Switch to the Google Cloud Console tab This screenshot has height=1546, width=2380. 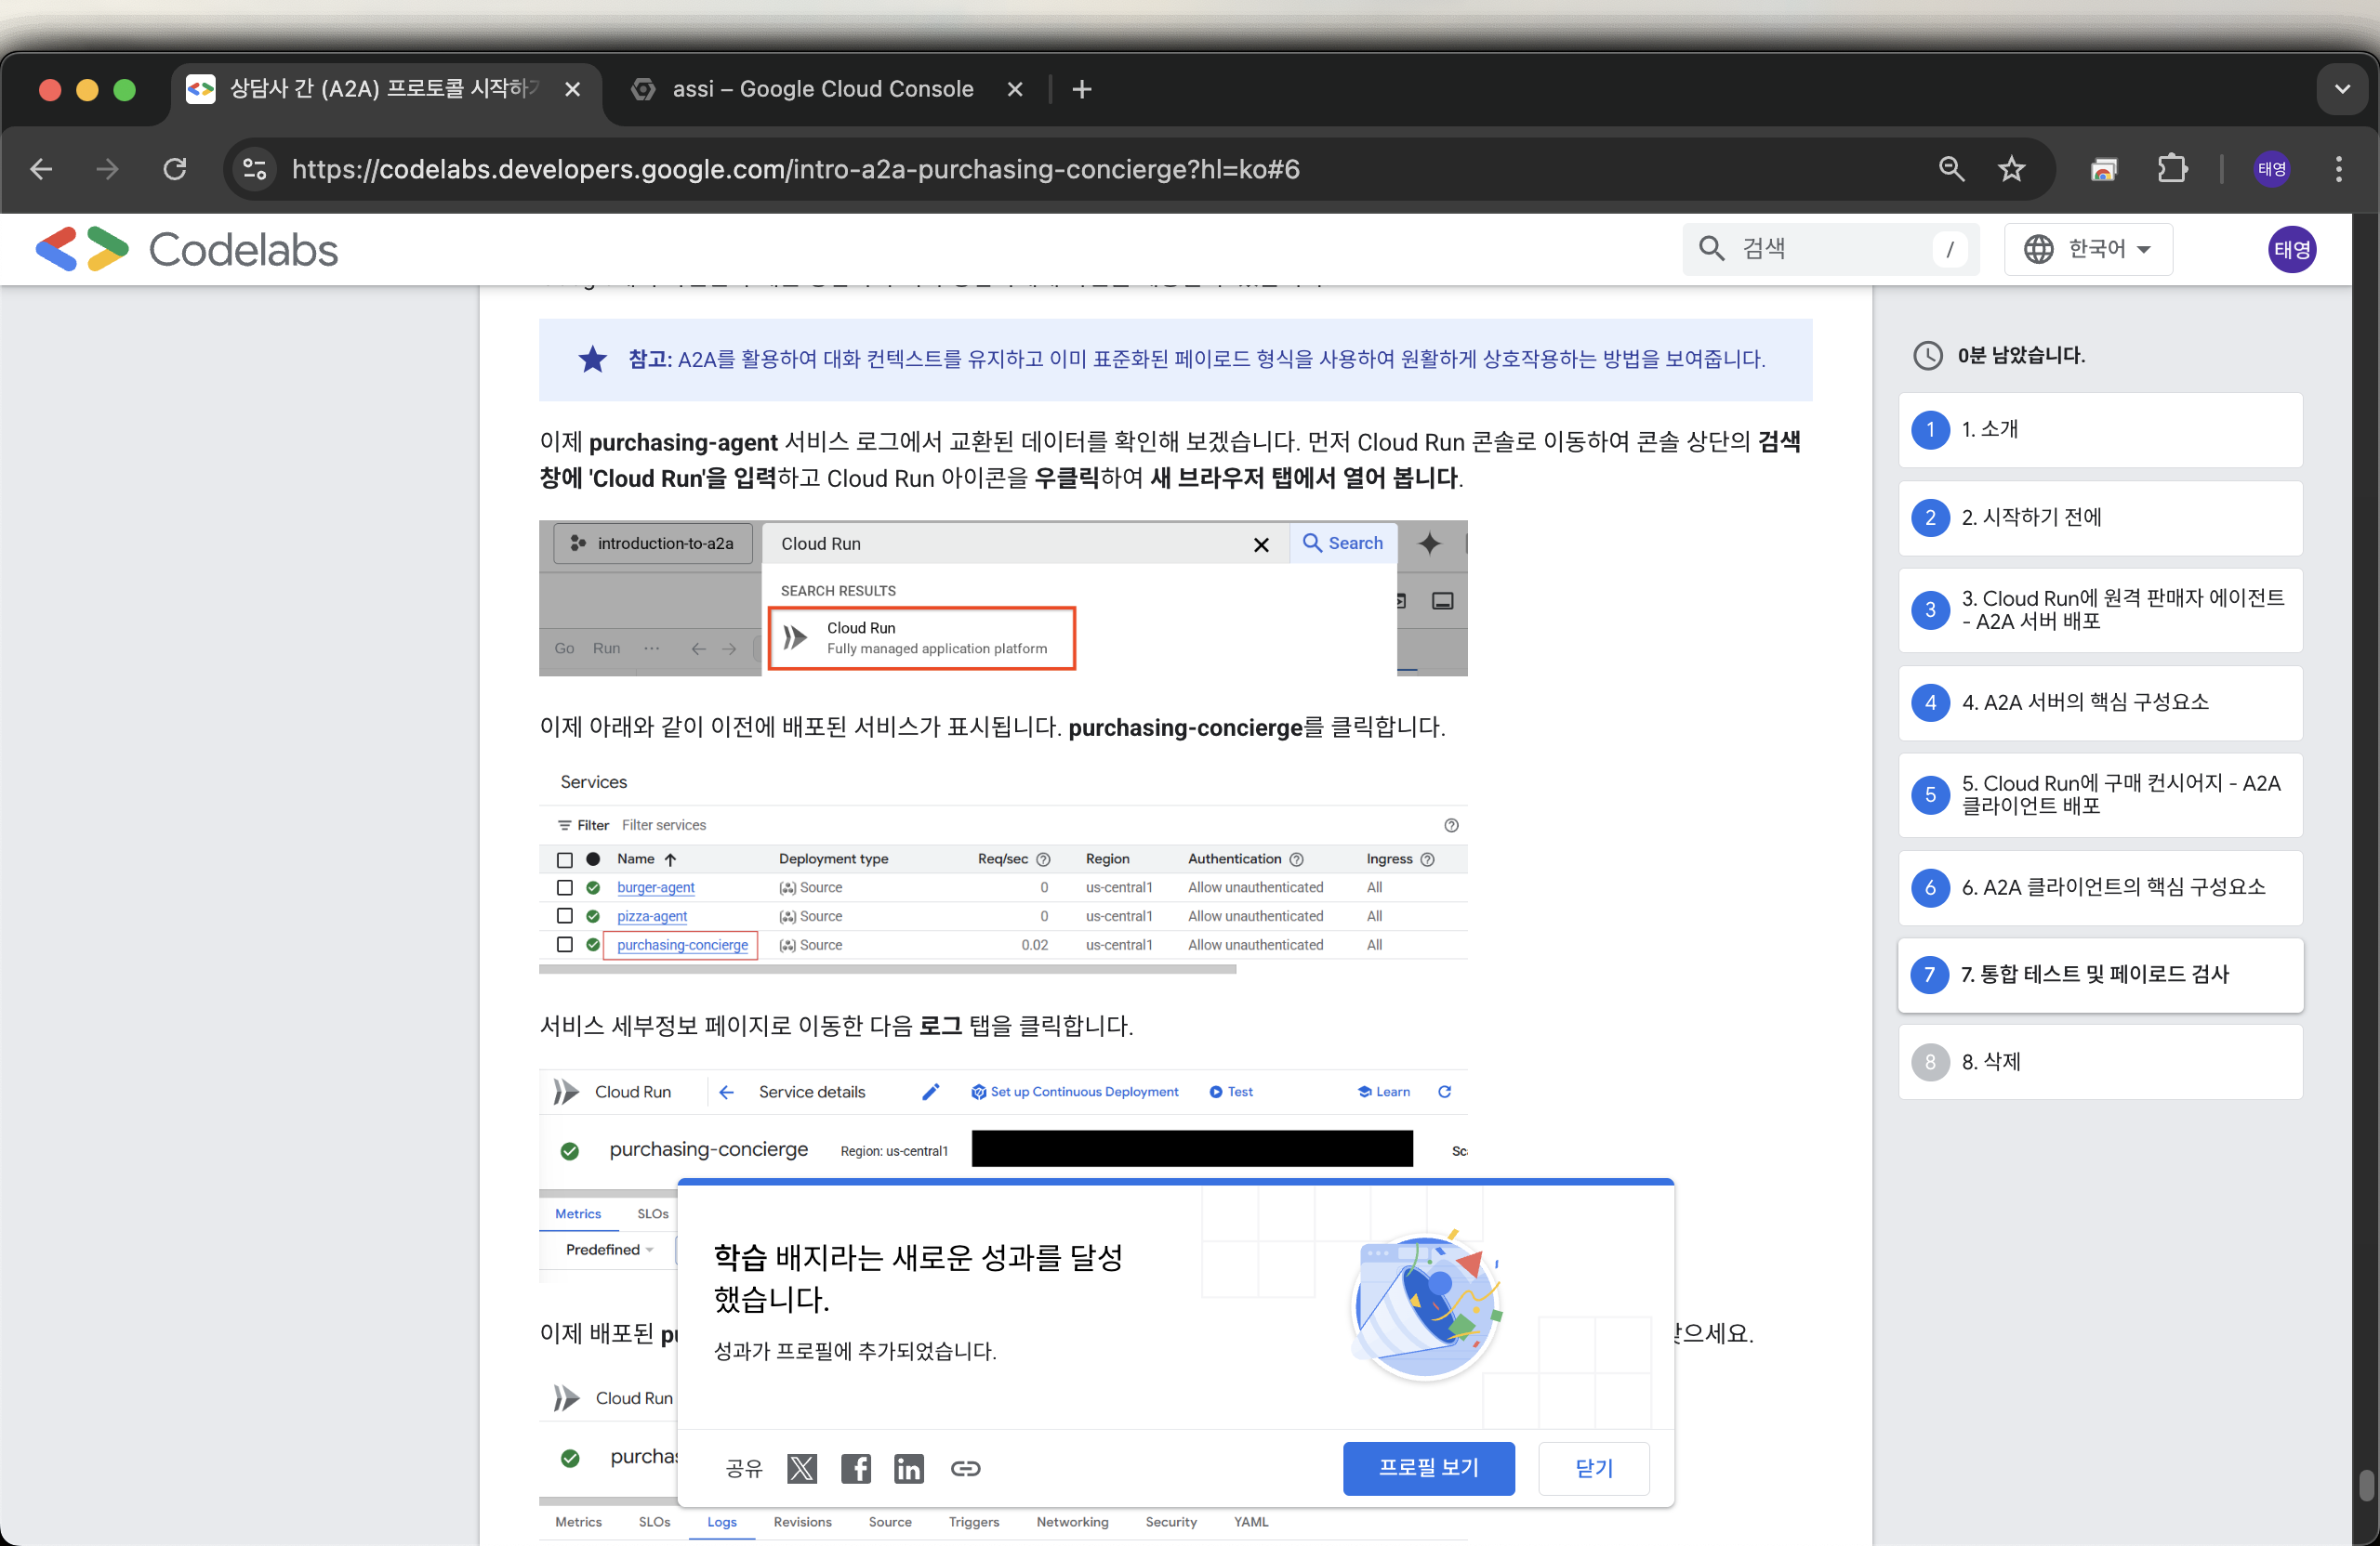point(822,90)
